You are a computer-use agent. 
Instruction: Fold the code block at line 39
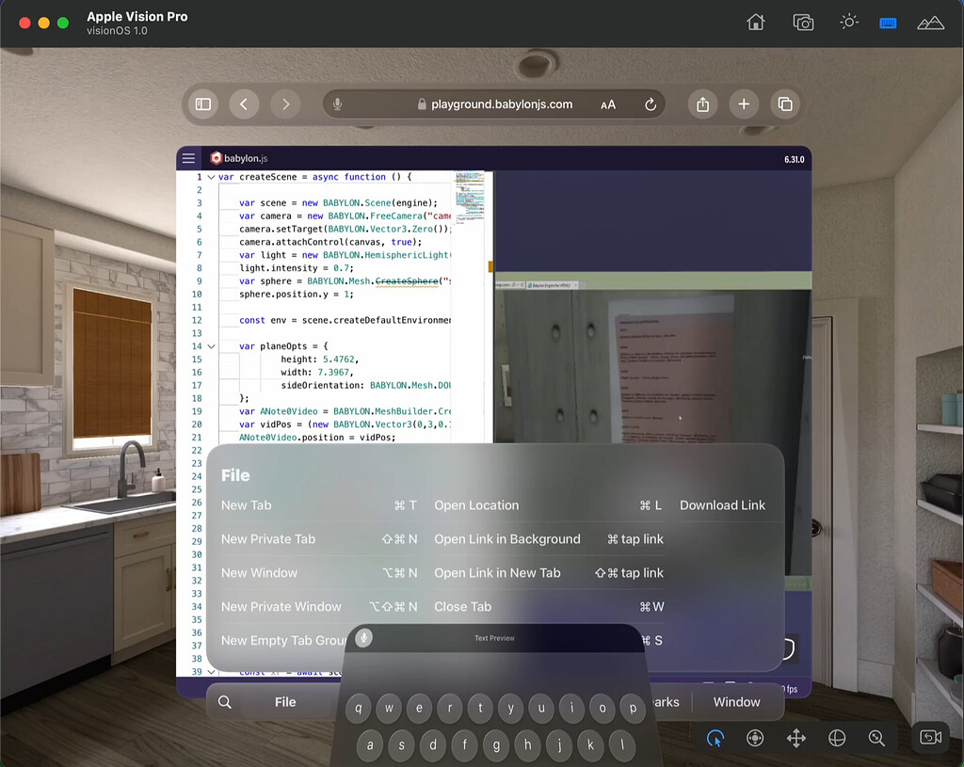click(x=211, y=672)
